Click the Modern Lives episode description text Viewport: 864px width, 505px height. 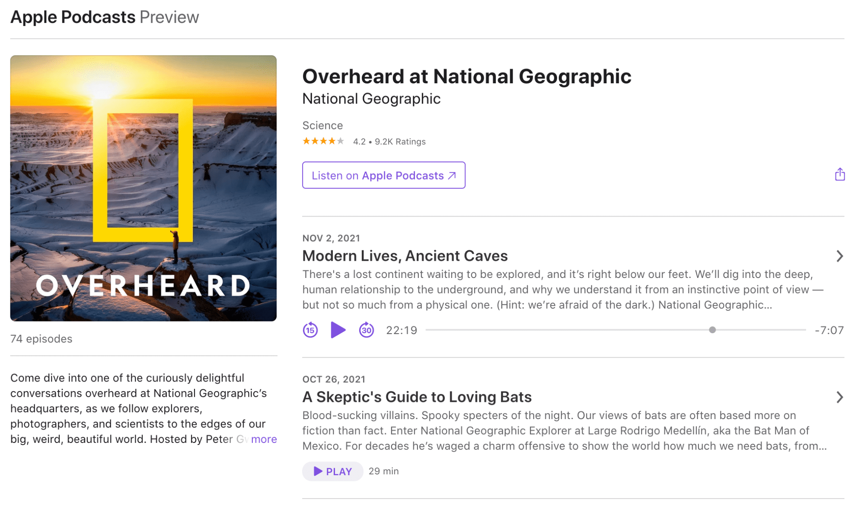tap(563, 290)
